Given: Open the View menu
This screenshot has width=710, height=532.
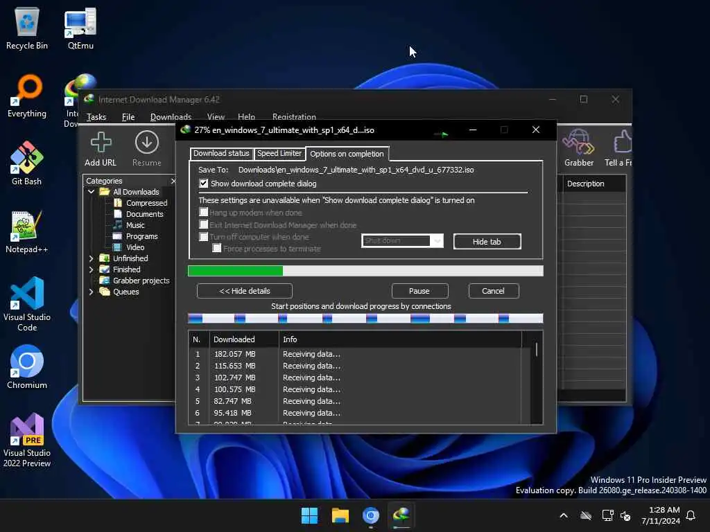Looking at the screenshot, I should click(x=216, y=117).
